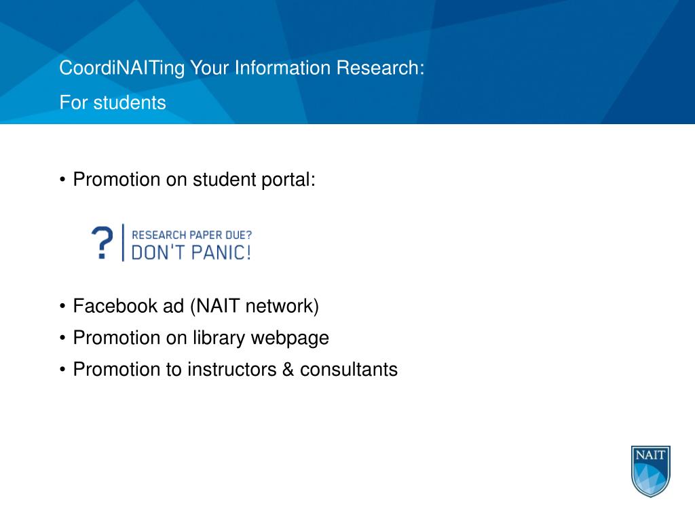Click the blue question mark icon
Viewport: 695px width, 521px height.
click(x=102, y=243)
